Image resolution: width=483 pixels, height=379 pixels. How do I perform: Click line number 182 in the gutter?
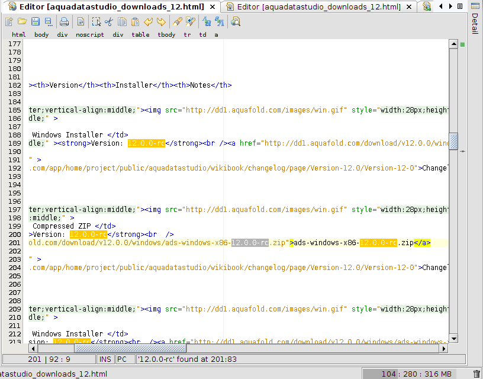(x=15, y=85)
